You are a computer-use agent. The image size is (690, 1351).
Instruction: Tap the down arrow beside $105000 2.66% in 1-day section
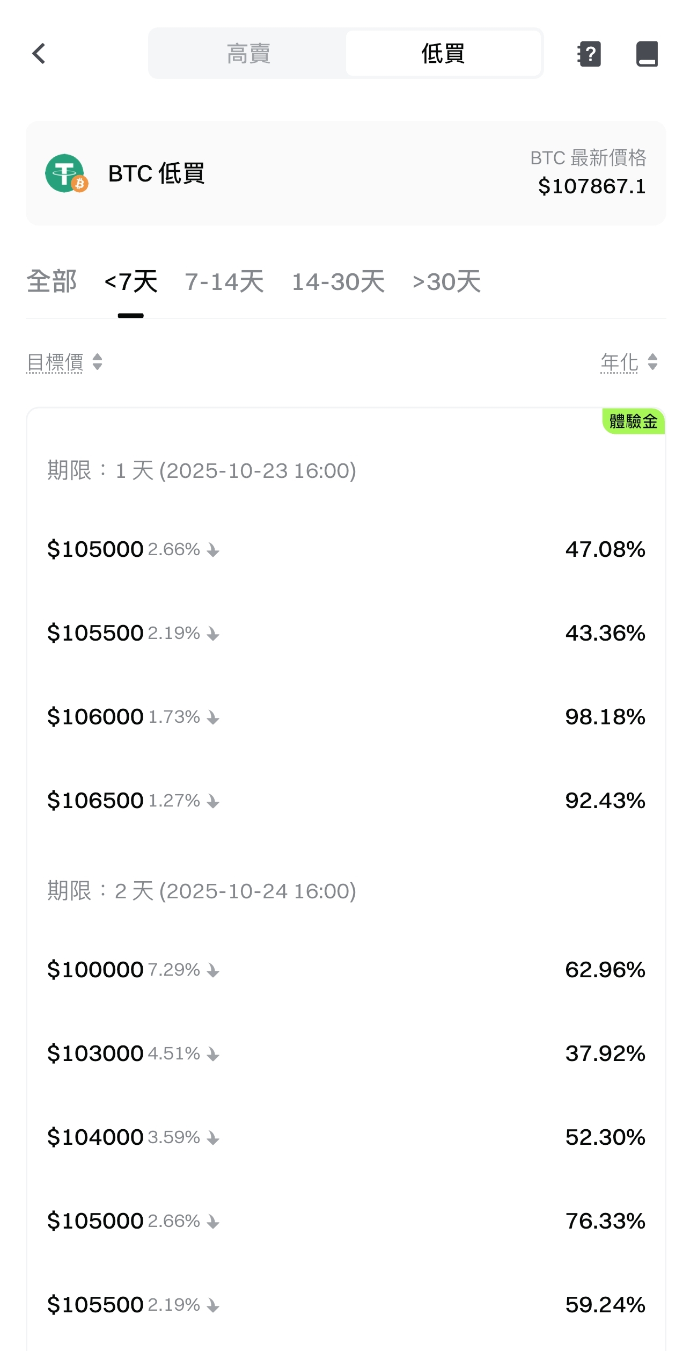pos(213,550)
